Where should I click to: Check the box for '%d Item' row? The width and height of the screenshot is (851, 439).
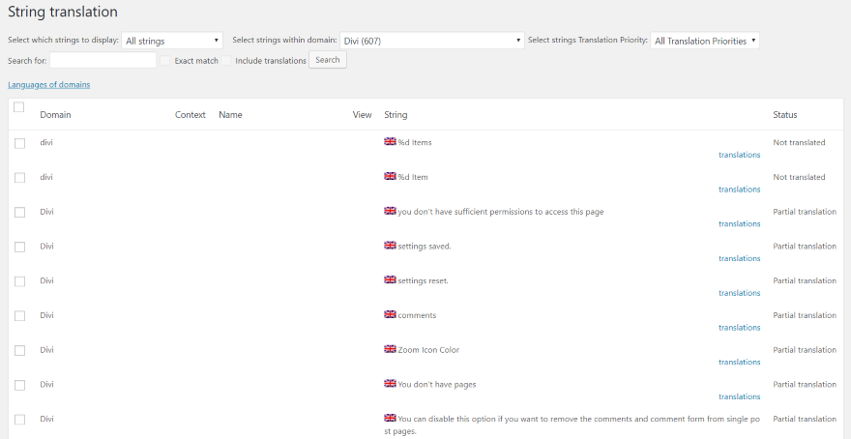(x=19, y=178)
